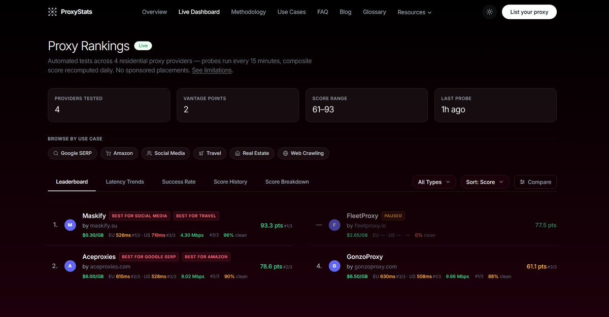Screen dimensions: 609x317
Task: Switch to the Score Breakdown tab
Action: 287,182
